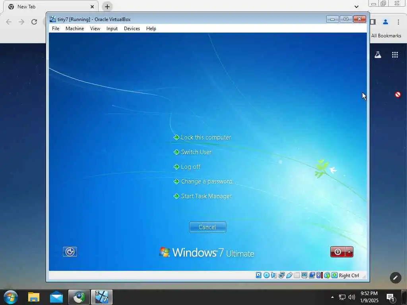Click the virtualization 'V' CPU icon in status bar
The width and height of the screenshot is (407, 305).
click(x=319, y=275)
